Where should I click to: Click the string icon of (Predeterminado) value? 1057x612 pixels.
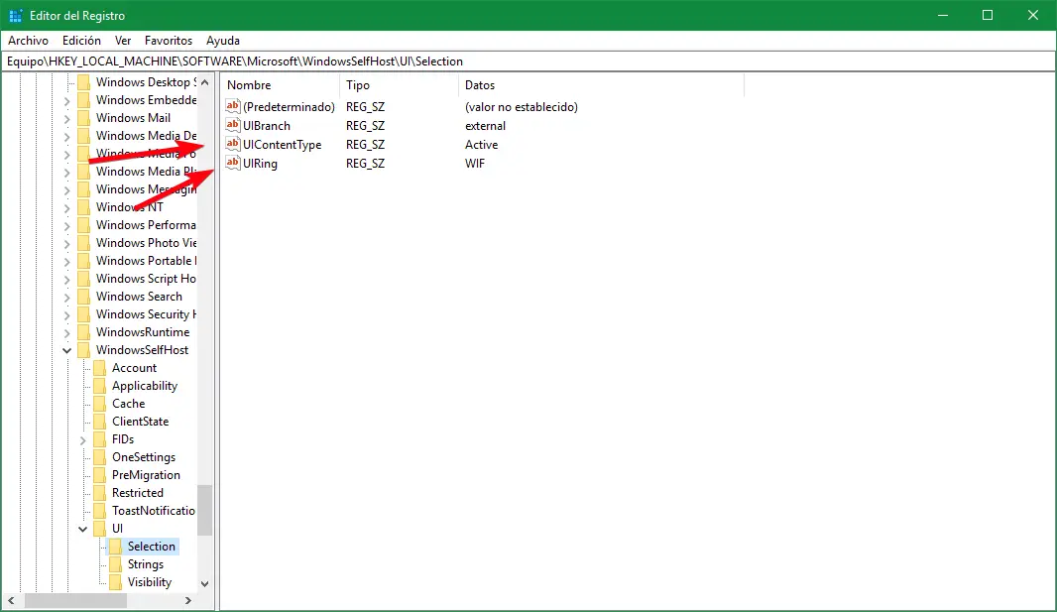[x=233, y=106]
